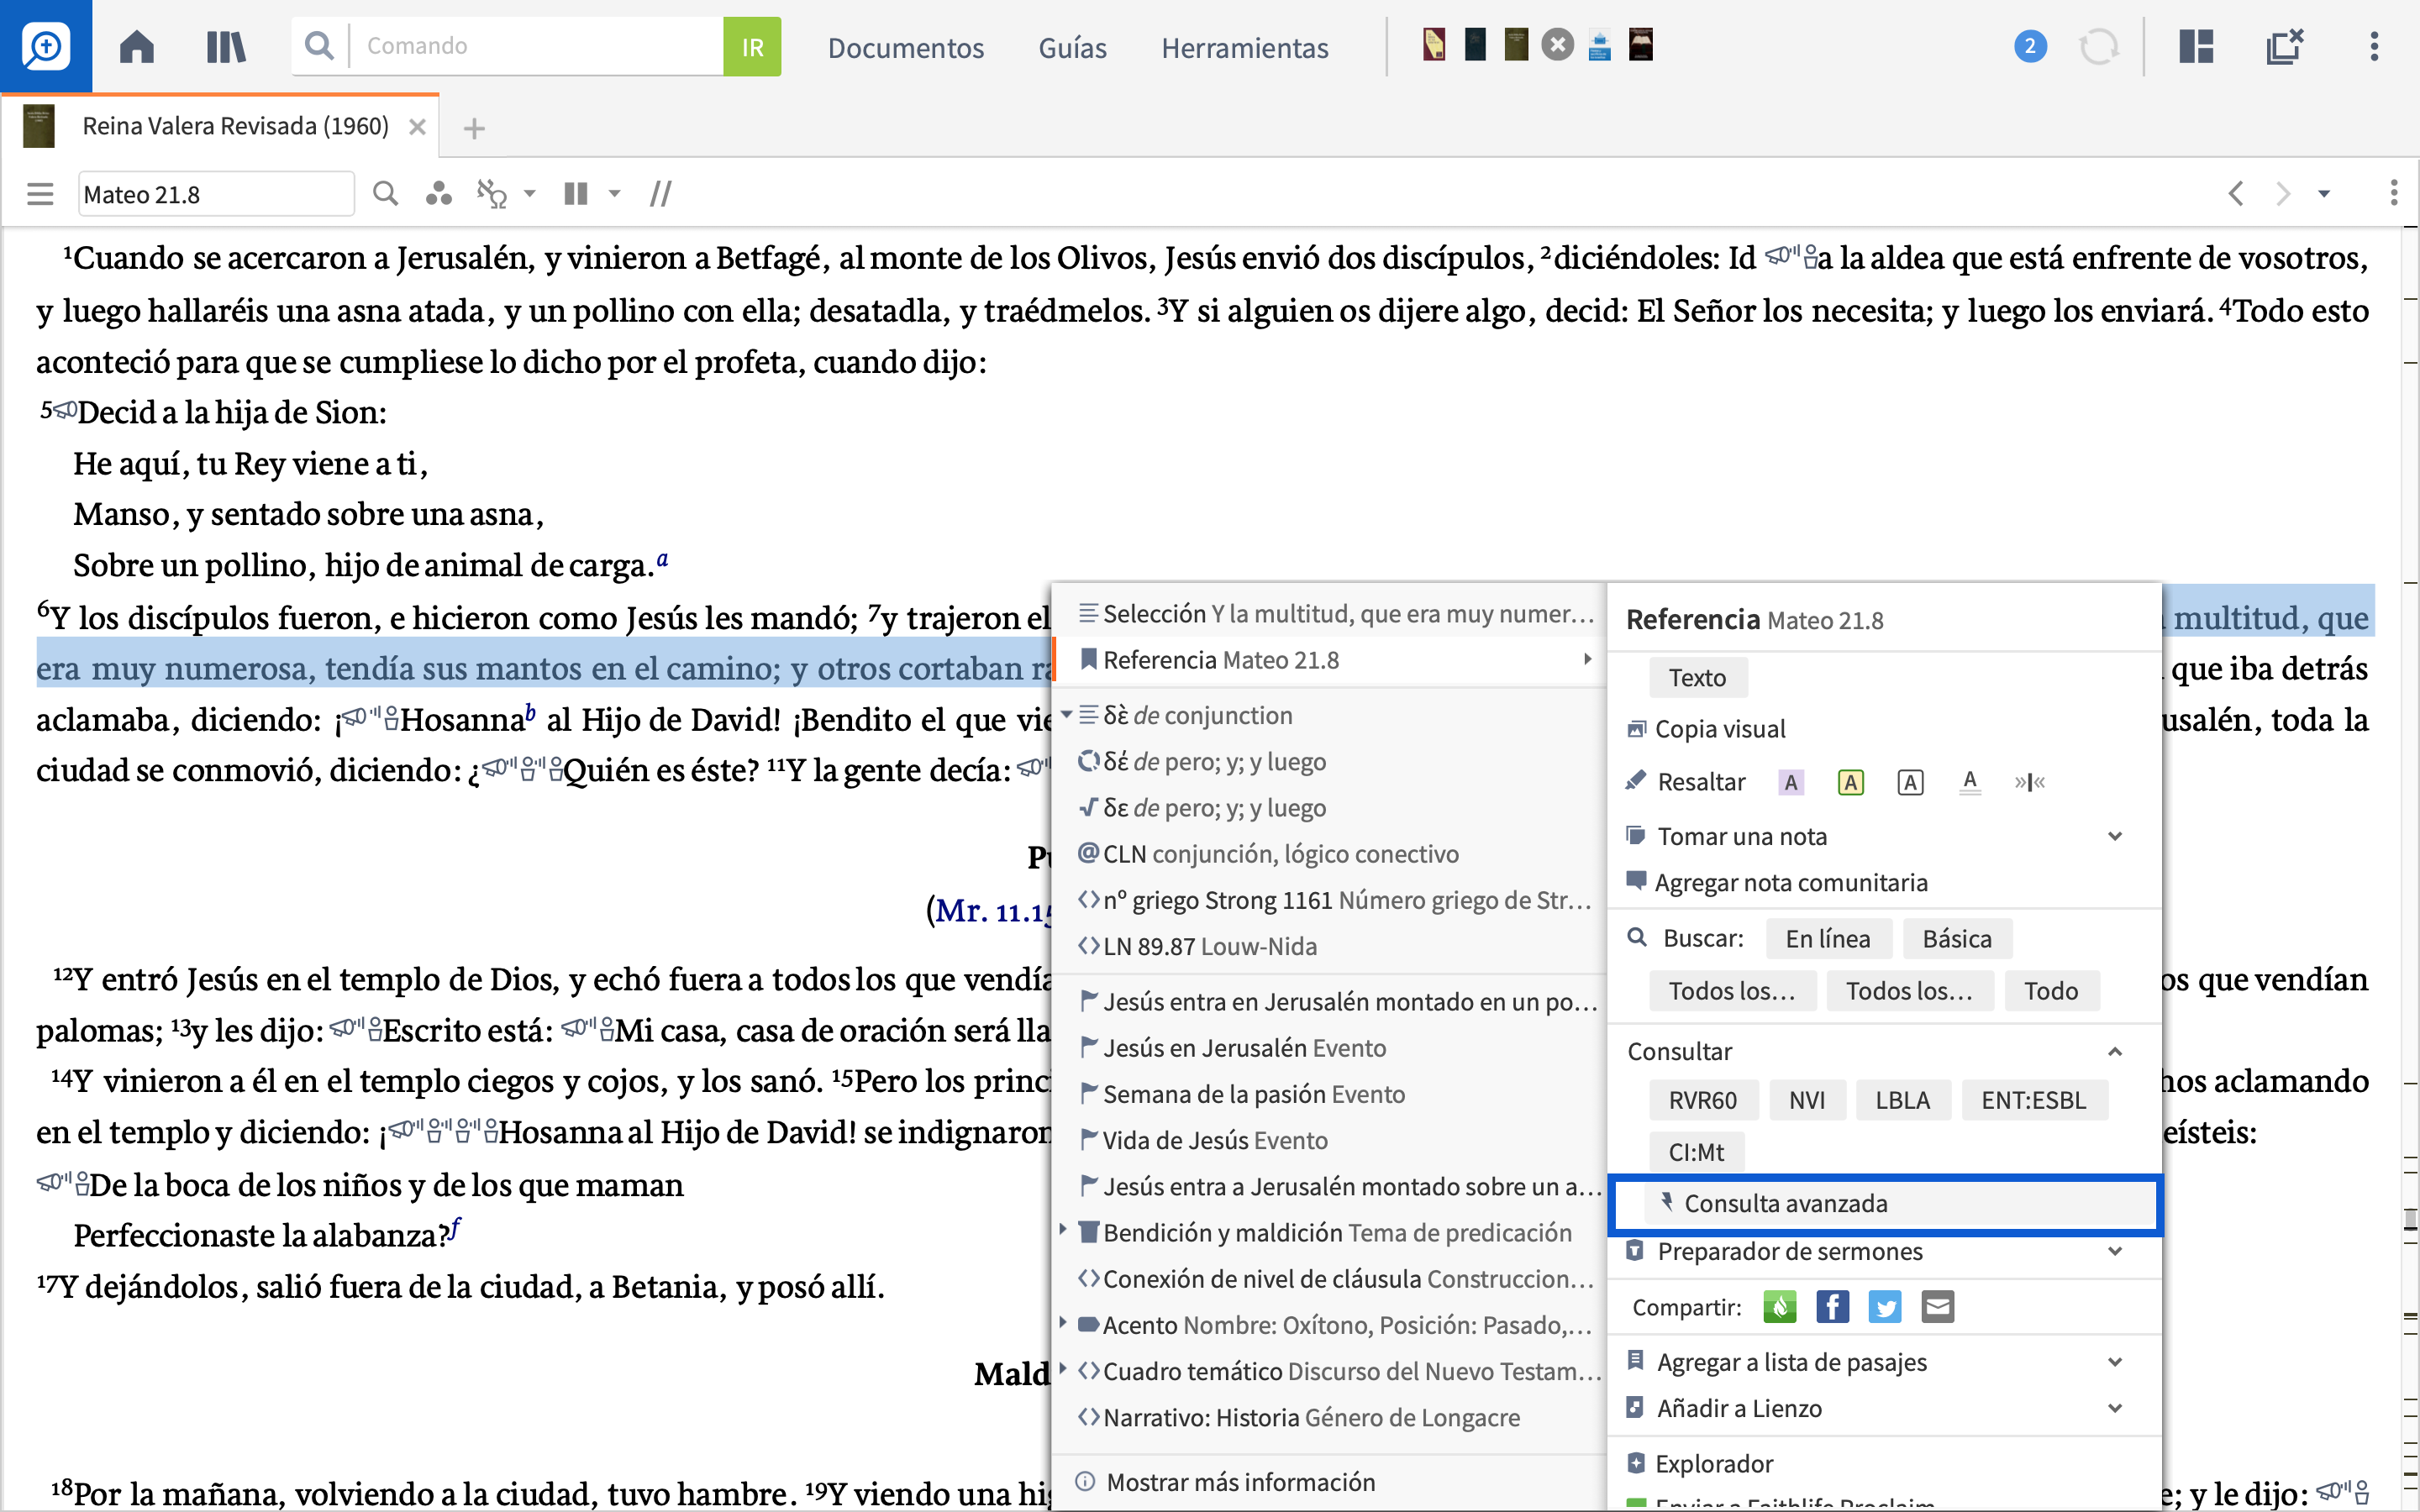Open the Documentos menu
Screen dimensions: 2420x1512
tap(905, 48)
